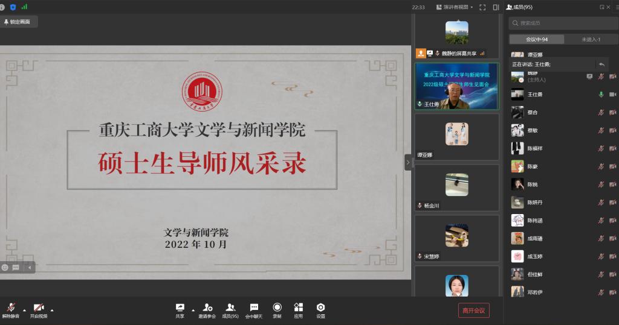The height and width of the screenshot is (325, 619).
Task: Expand the 演讲者视图 view dropdown
Action: (x=457, y=7)
